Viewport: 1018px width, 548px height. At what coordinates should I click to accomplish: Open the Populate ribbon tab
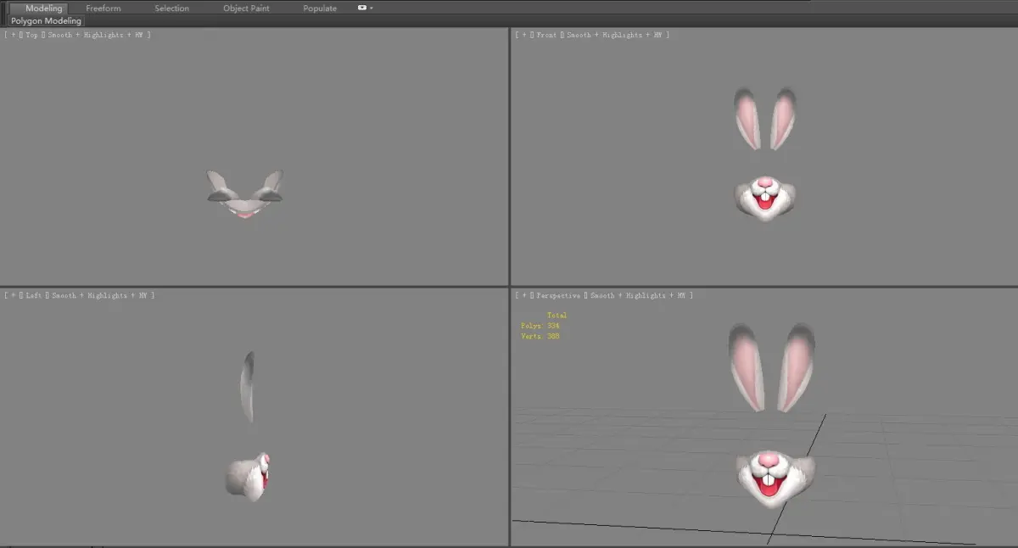pyautogui.click(x=320, y=8)
